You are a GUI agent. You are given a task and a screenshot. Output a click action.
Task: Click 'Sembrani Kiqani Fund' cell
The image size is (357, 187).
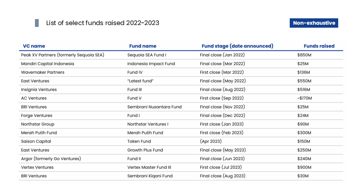click(150, 176)
